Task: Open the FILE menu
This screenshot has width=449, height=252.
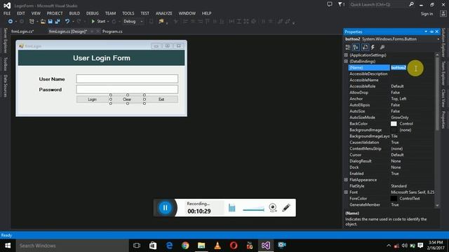Action: pyautogui.click(x=7, y=13)
